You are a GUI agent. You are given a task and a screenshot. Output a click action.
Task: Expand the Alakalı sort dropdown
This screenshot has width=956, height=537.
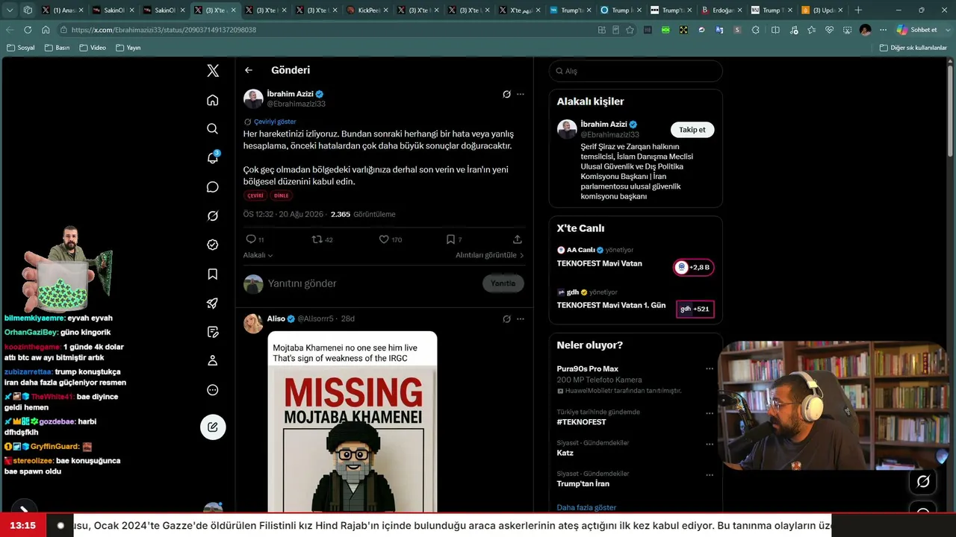(x=258, y=255)
